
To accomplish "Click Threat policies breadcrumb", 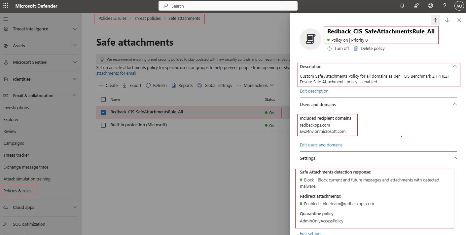I will coord(147,19).
